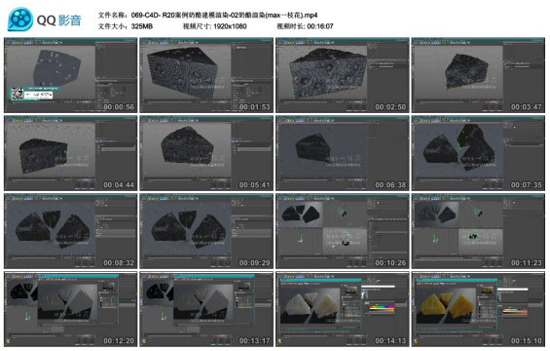Click the mp4 file name text

pos(225,15)
